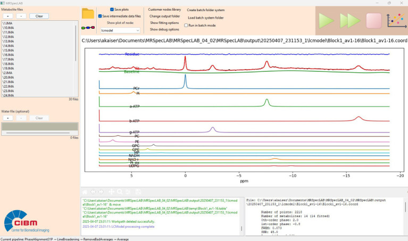Clear the metabolite files list
408x241 pixels.
point(39,16)
